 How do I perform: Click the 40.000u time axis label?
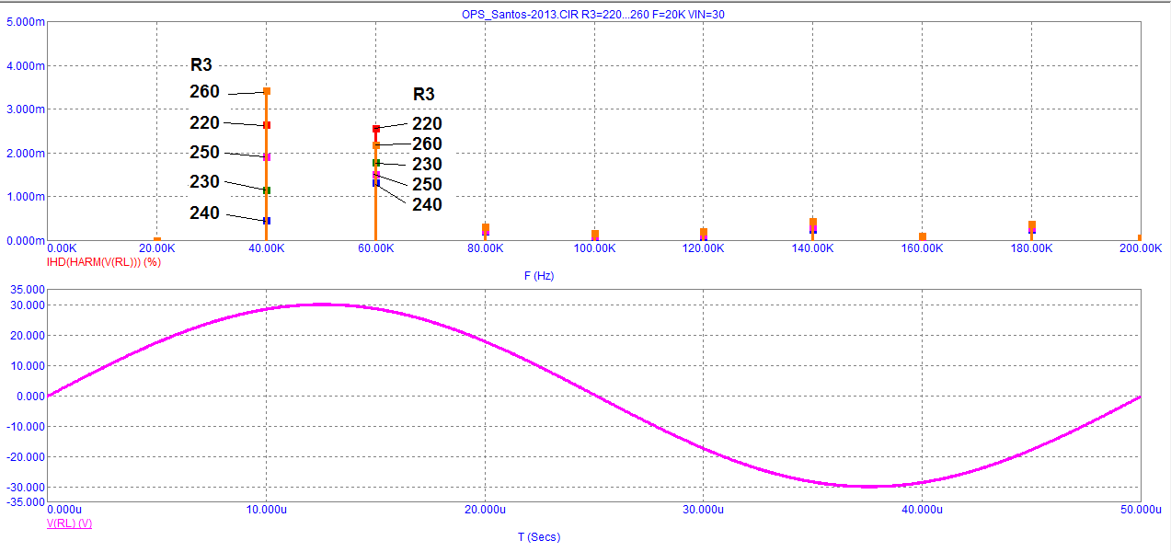(923, 510)
